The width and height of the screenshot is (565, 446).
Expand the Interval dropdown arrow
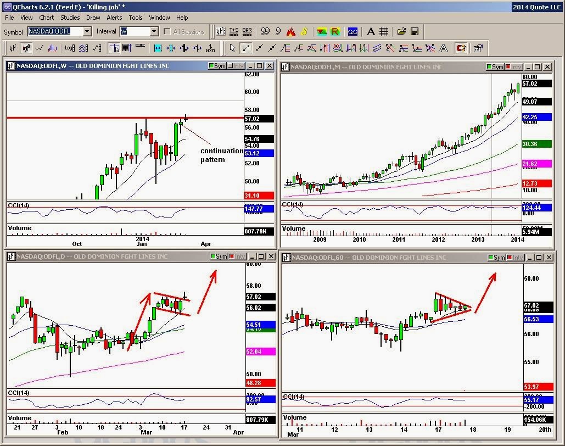(154, 31)
